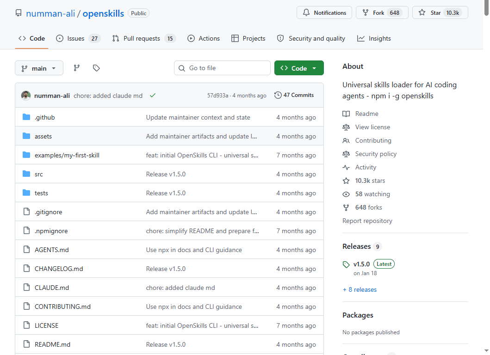Open the Activity link in About
Image resolution: width=490 pixels, height=355 pixels.
[x=366, y=168]
